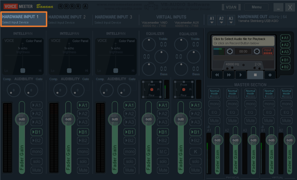Route cassette recorder to B1 bus
297x180 pixels.
pyautogui.click(x=285, y=60)
